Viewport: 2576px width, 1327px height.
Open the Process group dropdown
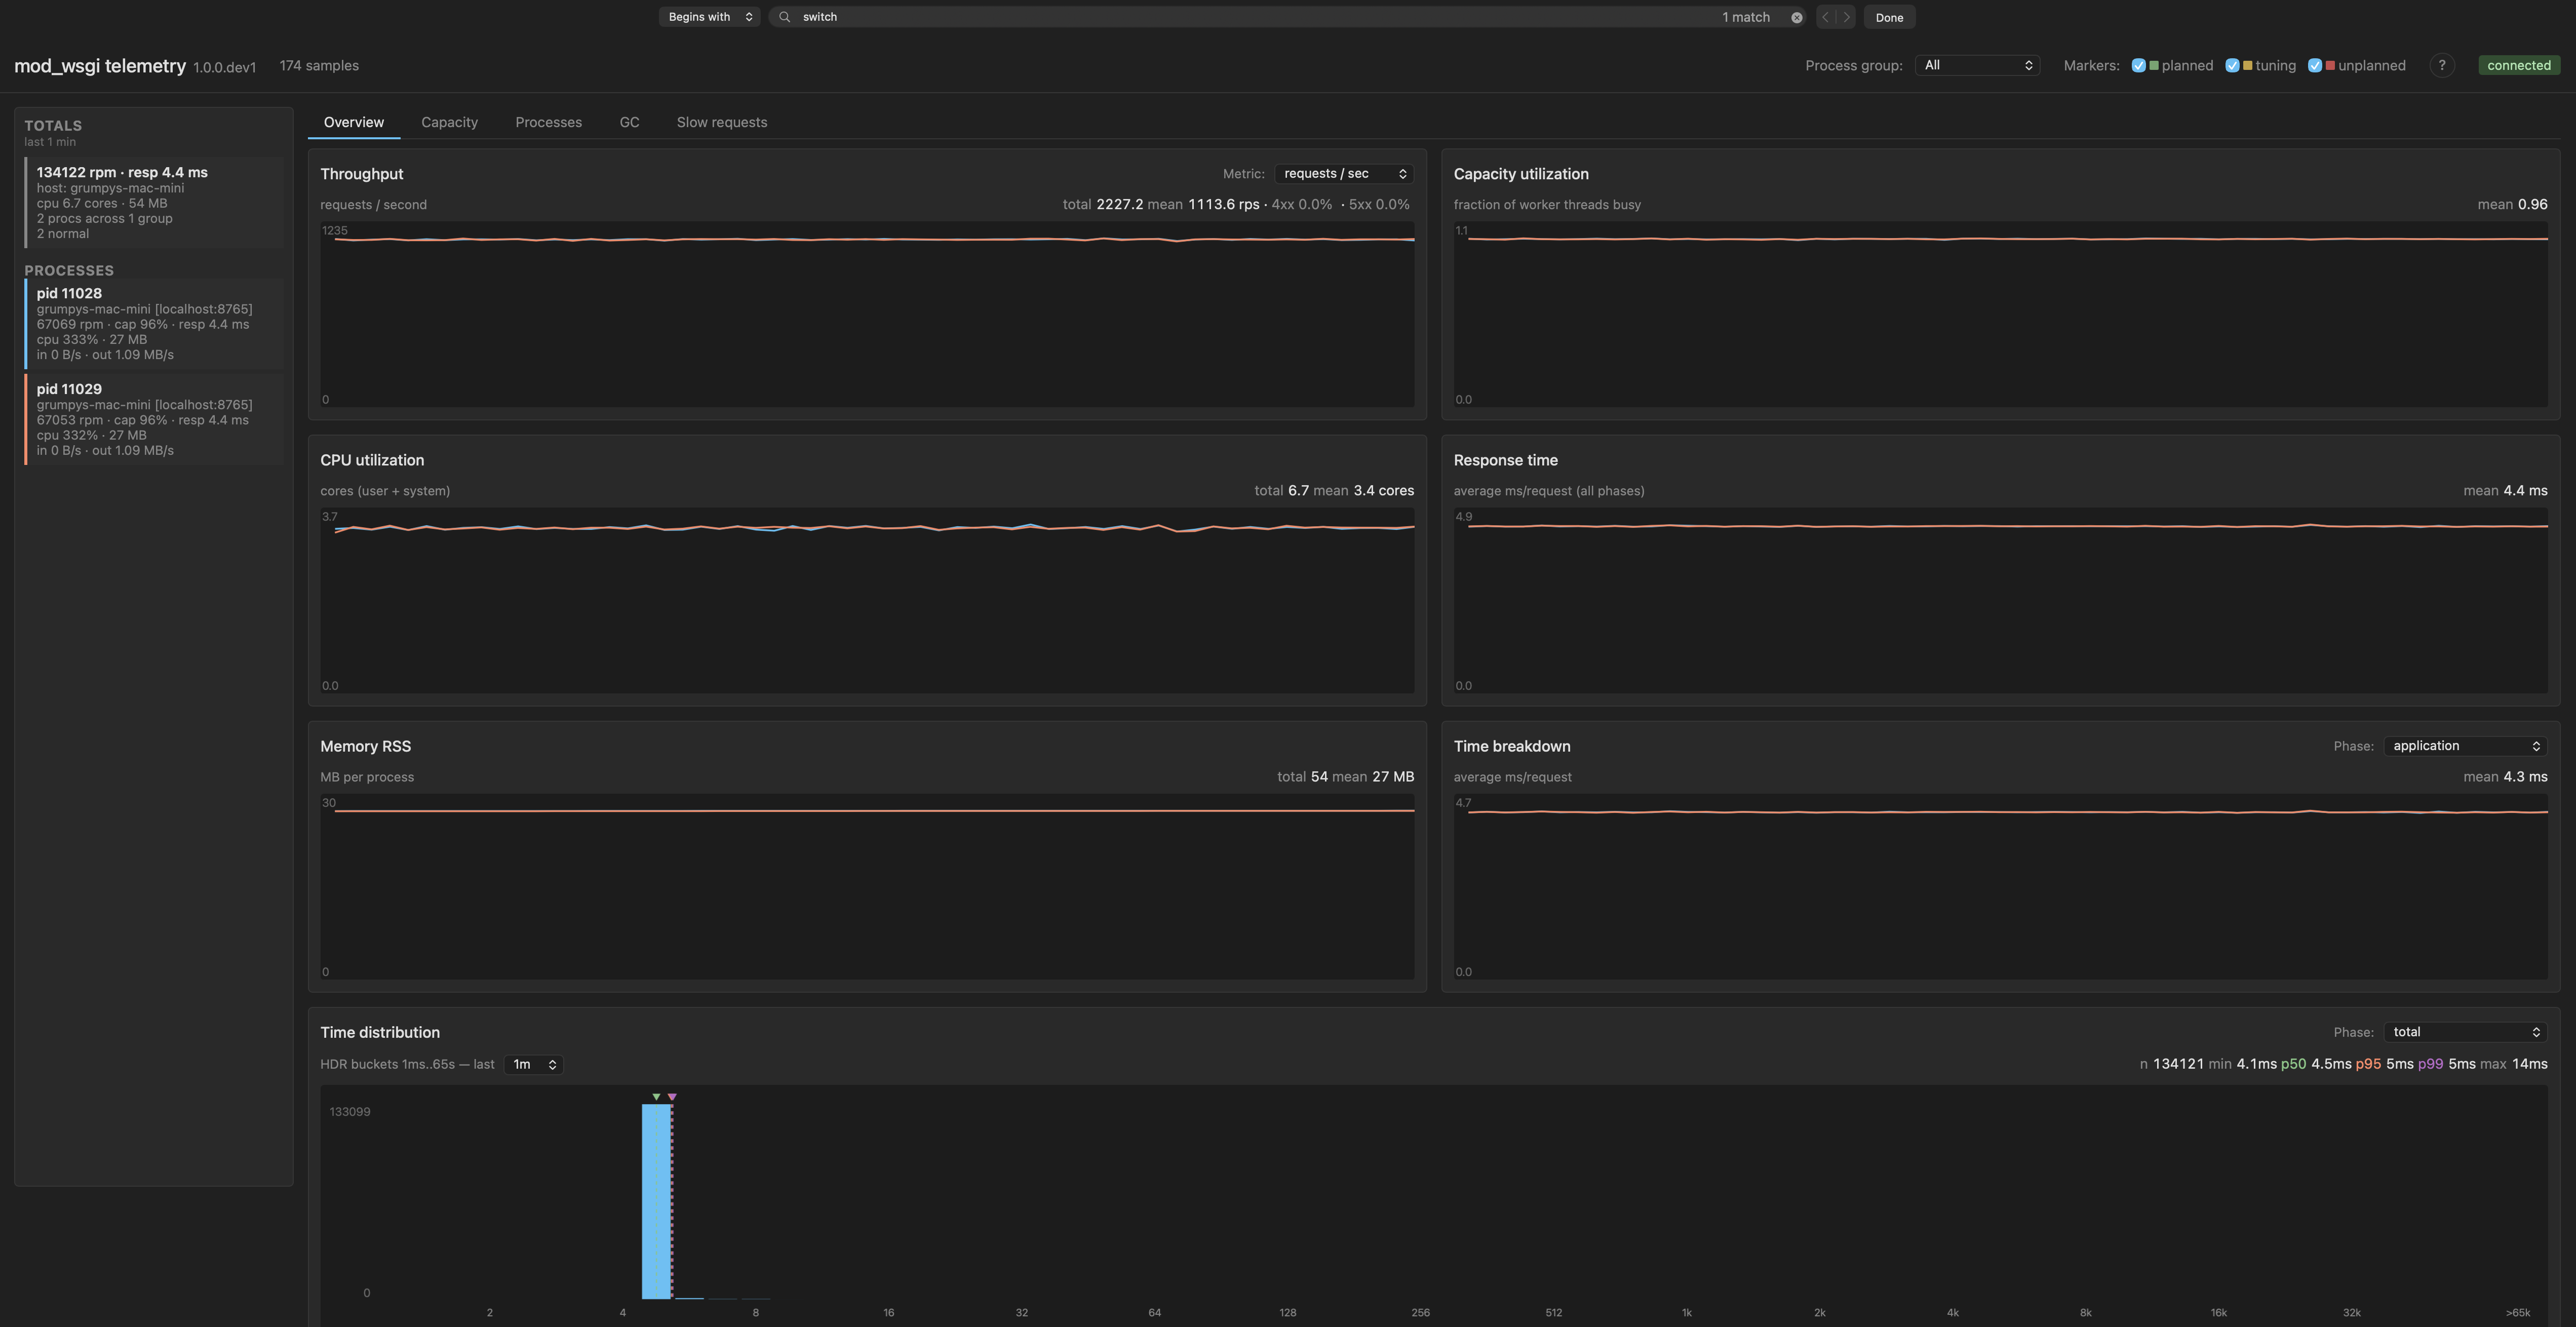pyautogui.click(x=1977, y=65)
